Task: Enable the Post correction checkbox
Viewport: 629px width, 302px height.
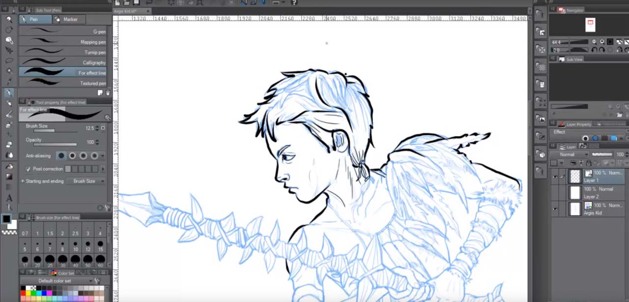Action: (x=28, y=169)
